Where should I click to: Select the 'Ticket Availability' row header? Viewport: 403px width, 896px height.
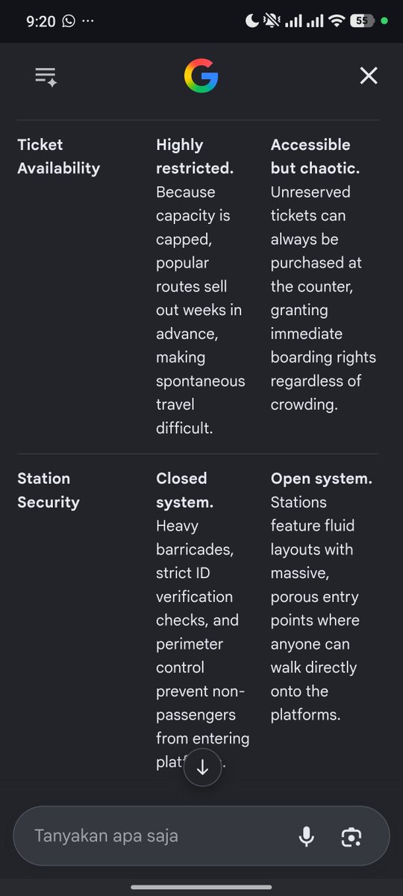58,156
